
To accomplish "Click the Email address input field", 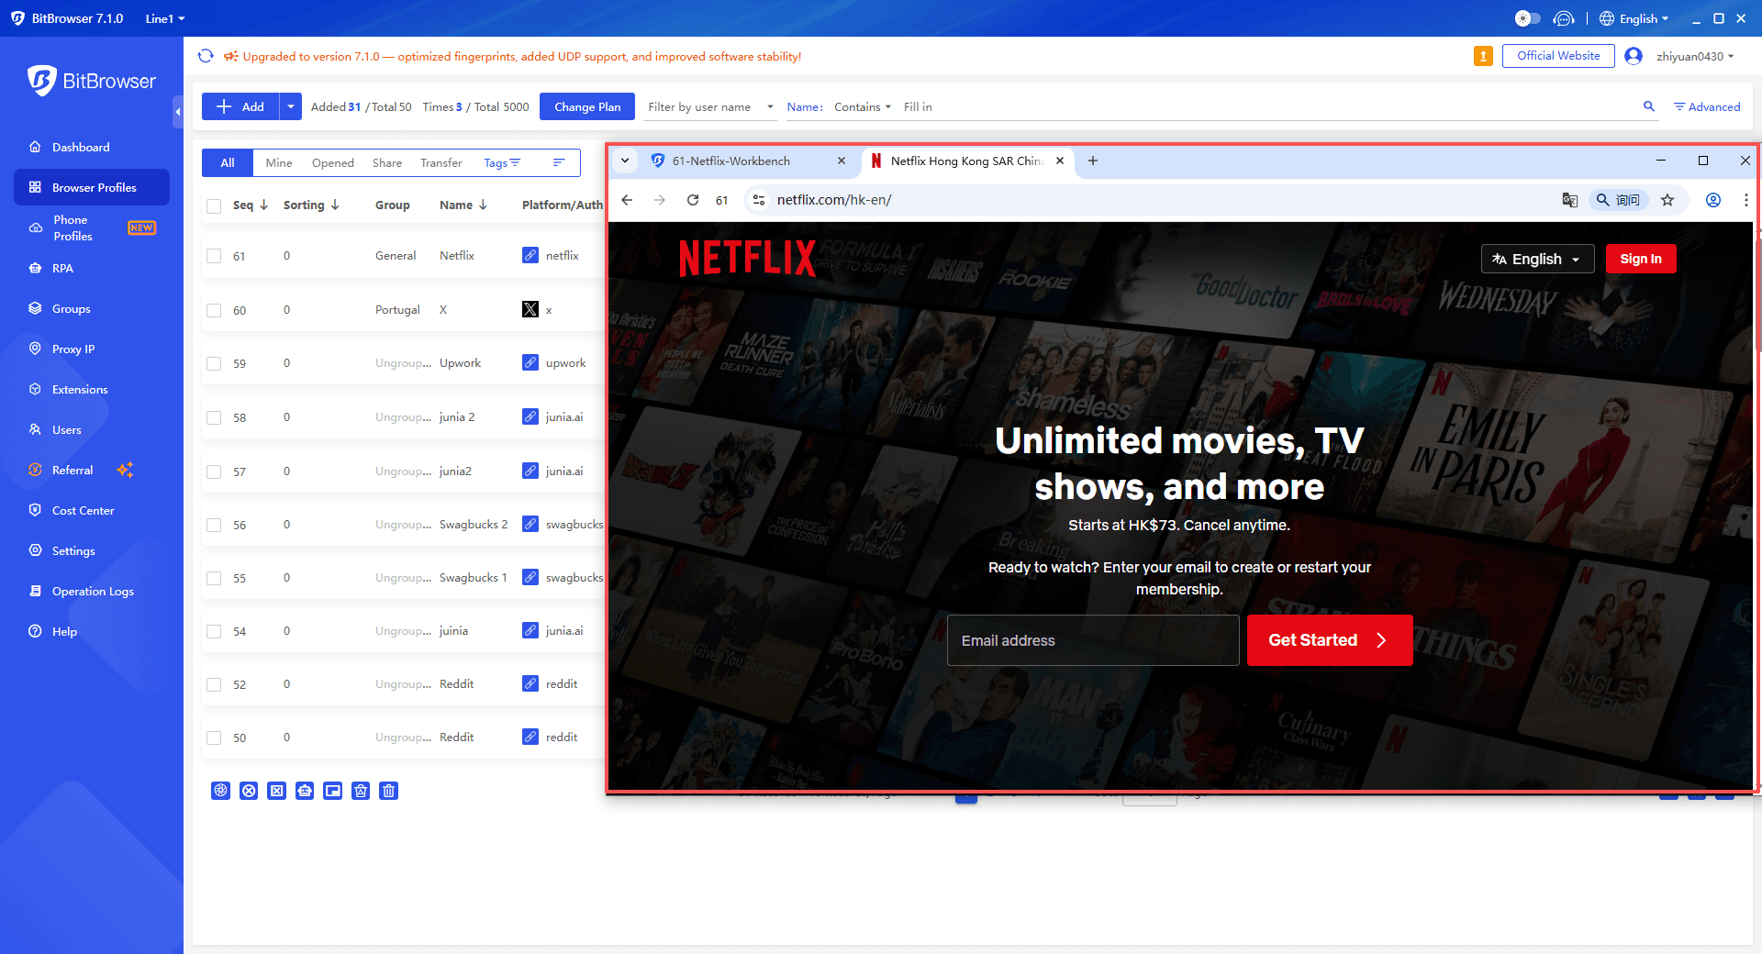I will click(x=1092, y=640).
